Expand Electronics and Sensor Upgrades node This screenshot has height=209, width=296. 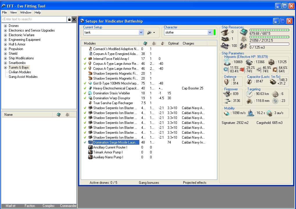point(5,30)
